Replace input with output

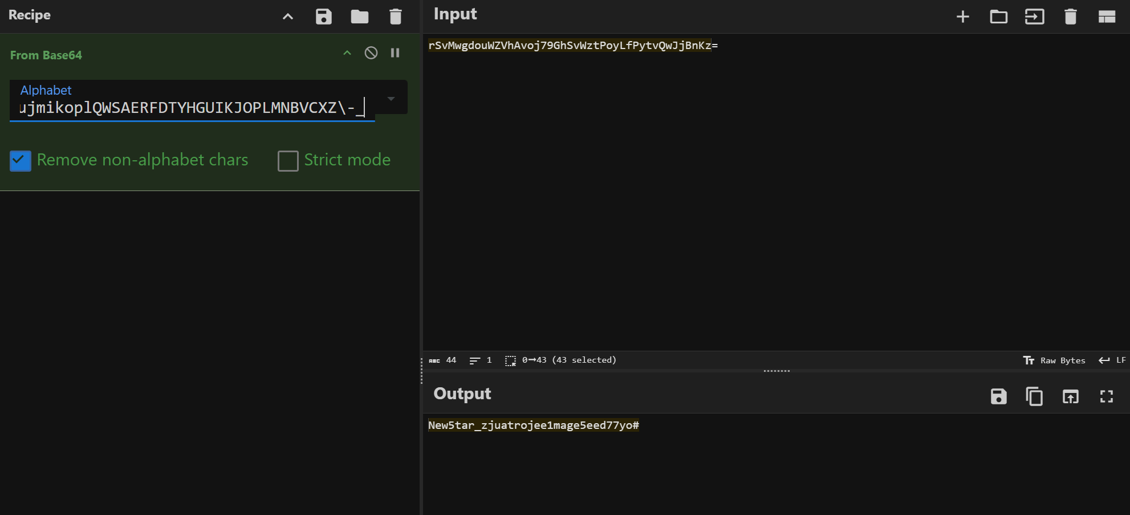tap(1070, 396)
